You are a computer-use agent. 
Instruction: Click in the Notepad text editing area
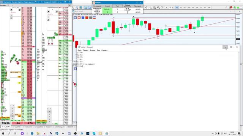[x=158, y=91]
